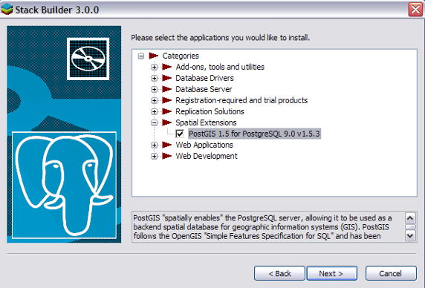
Task: Expand the Database Drivers category
Action: [x=155, y=78]
